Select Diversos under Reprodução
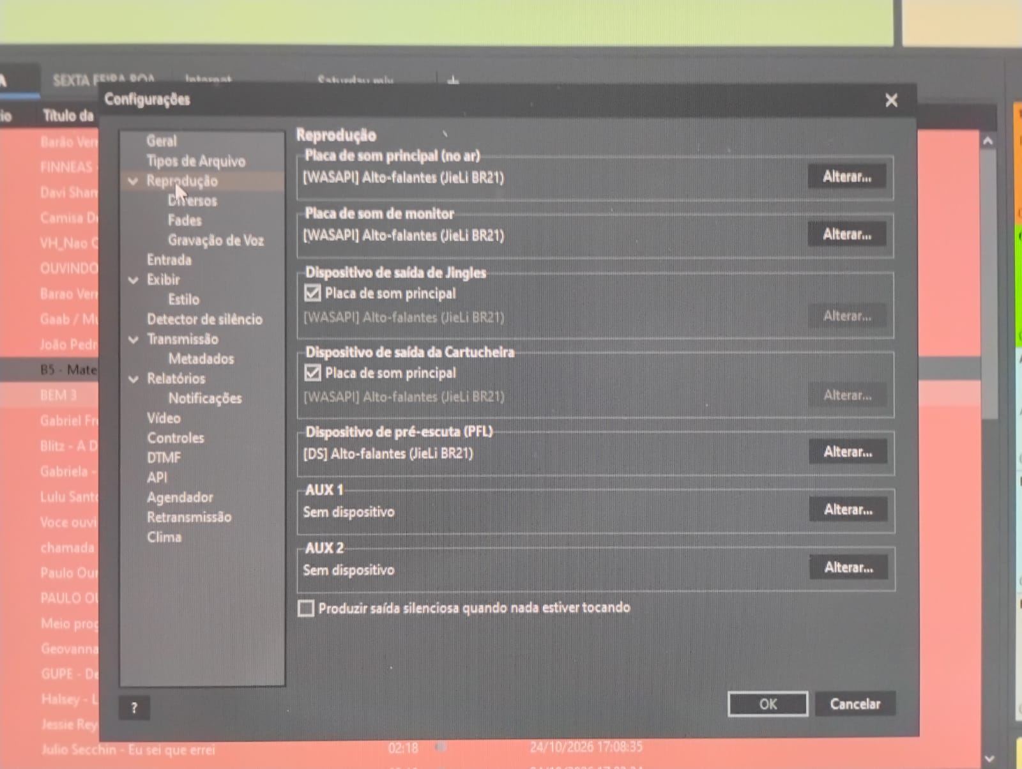The image size is (1022, 769). point(192,201)
